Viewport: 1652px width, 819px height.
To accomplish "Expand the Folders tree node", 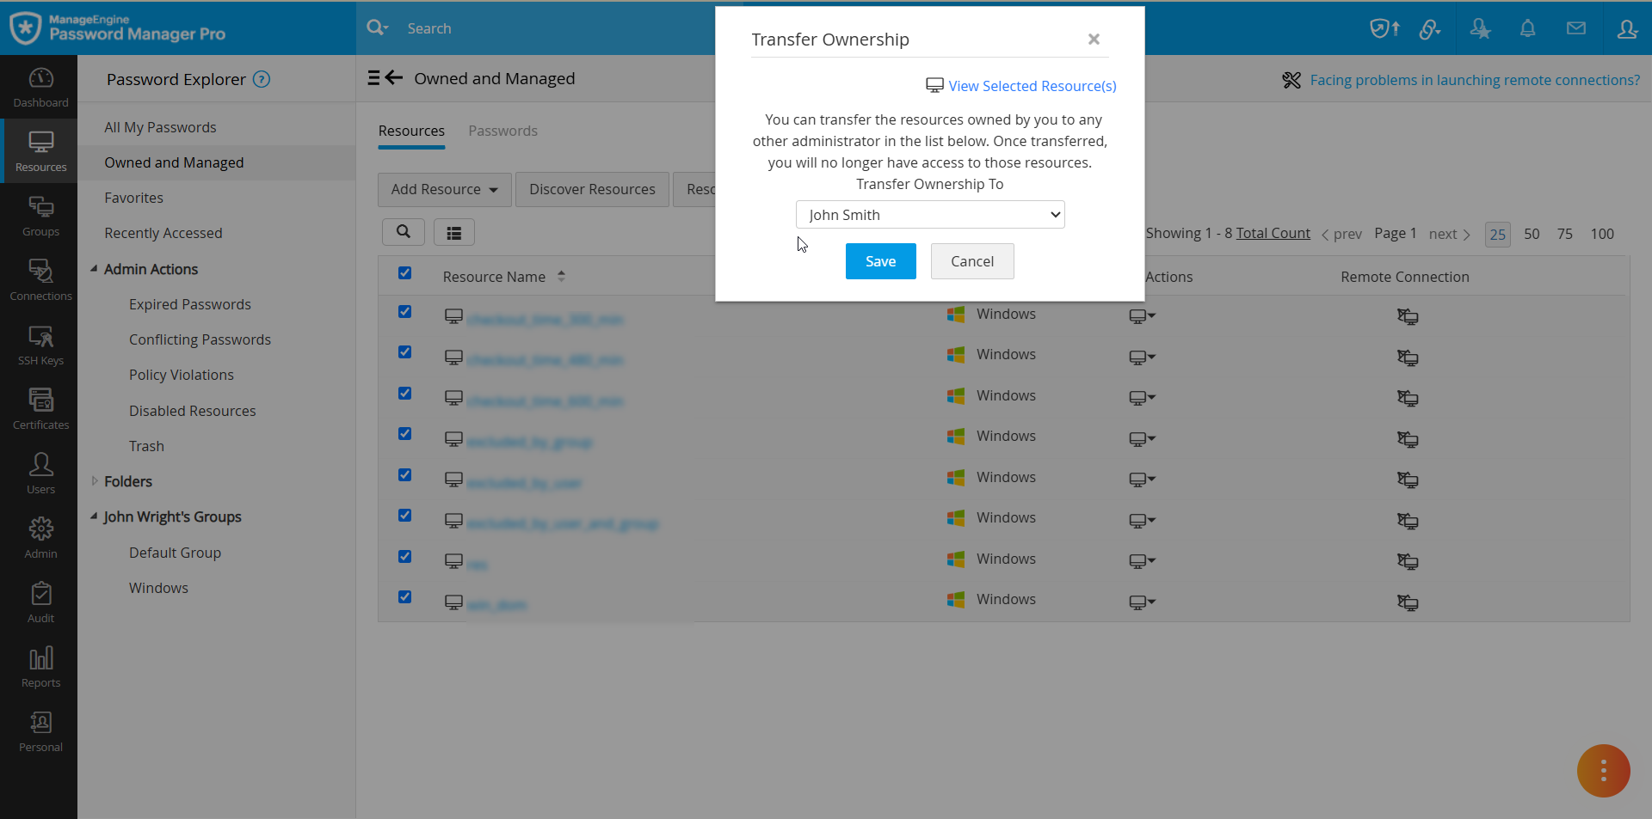I will tap(95, 481).
